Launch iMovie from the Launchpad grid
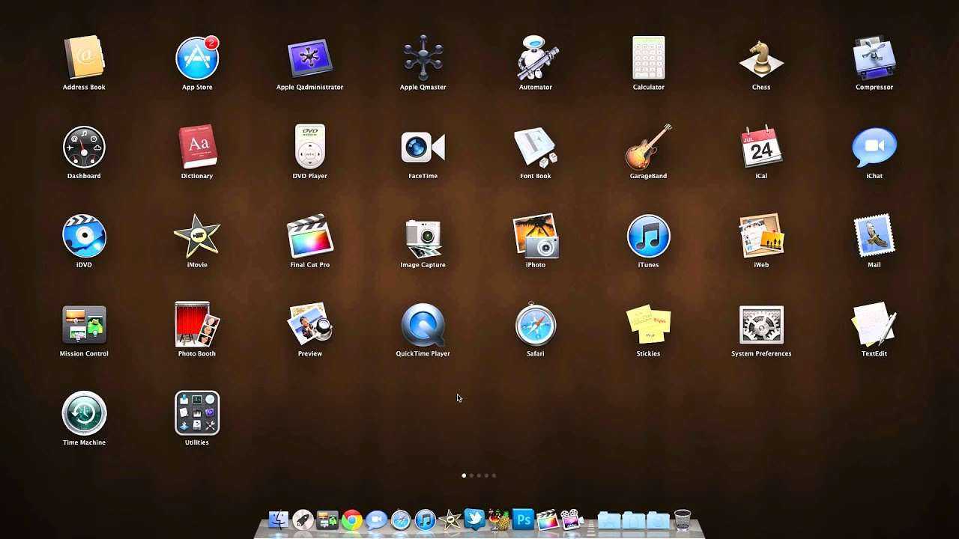This screenshot has height=539, width=959. pos(197,236)
